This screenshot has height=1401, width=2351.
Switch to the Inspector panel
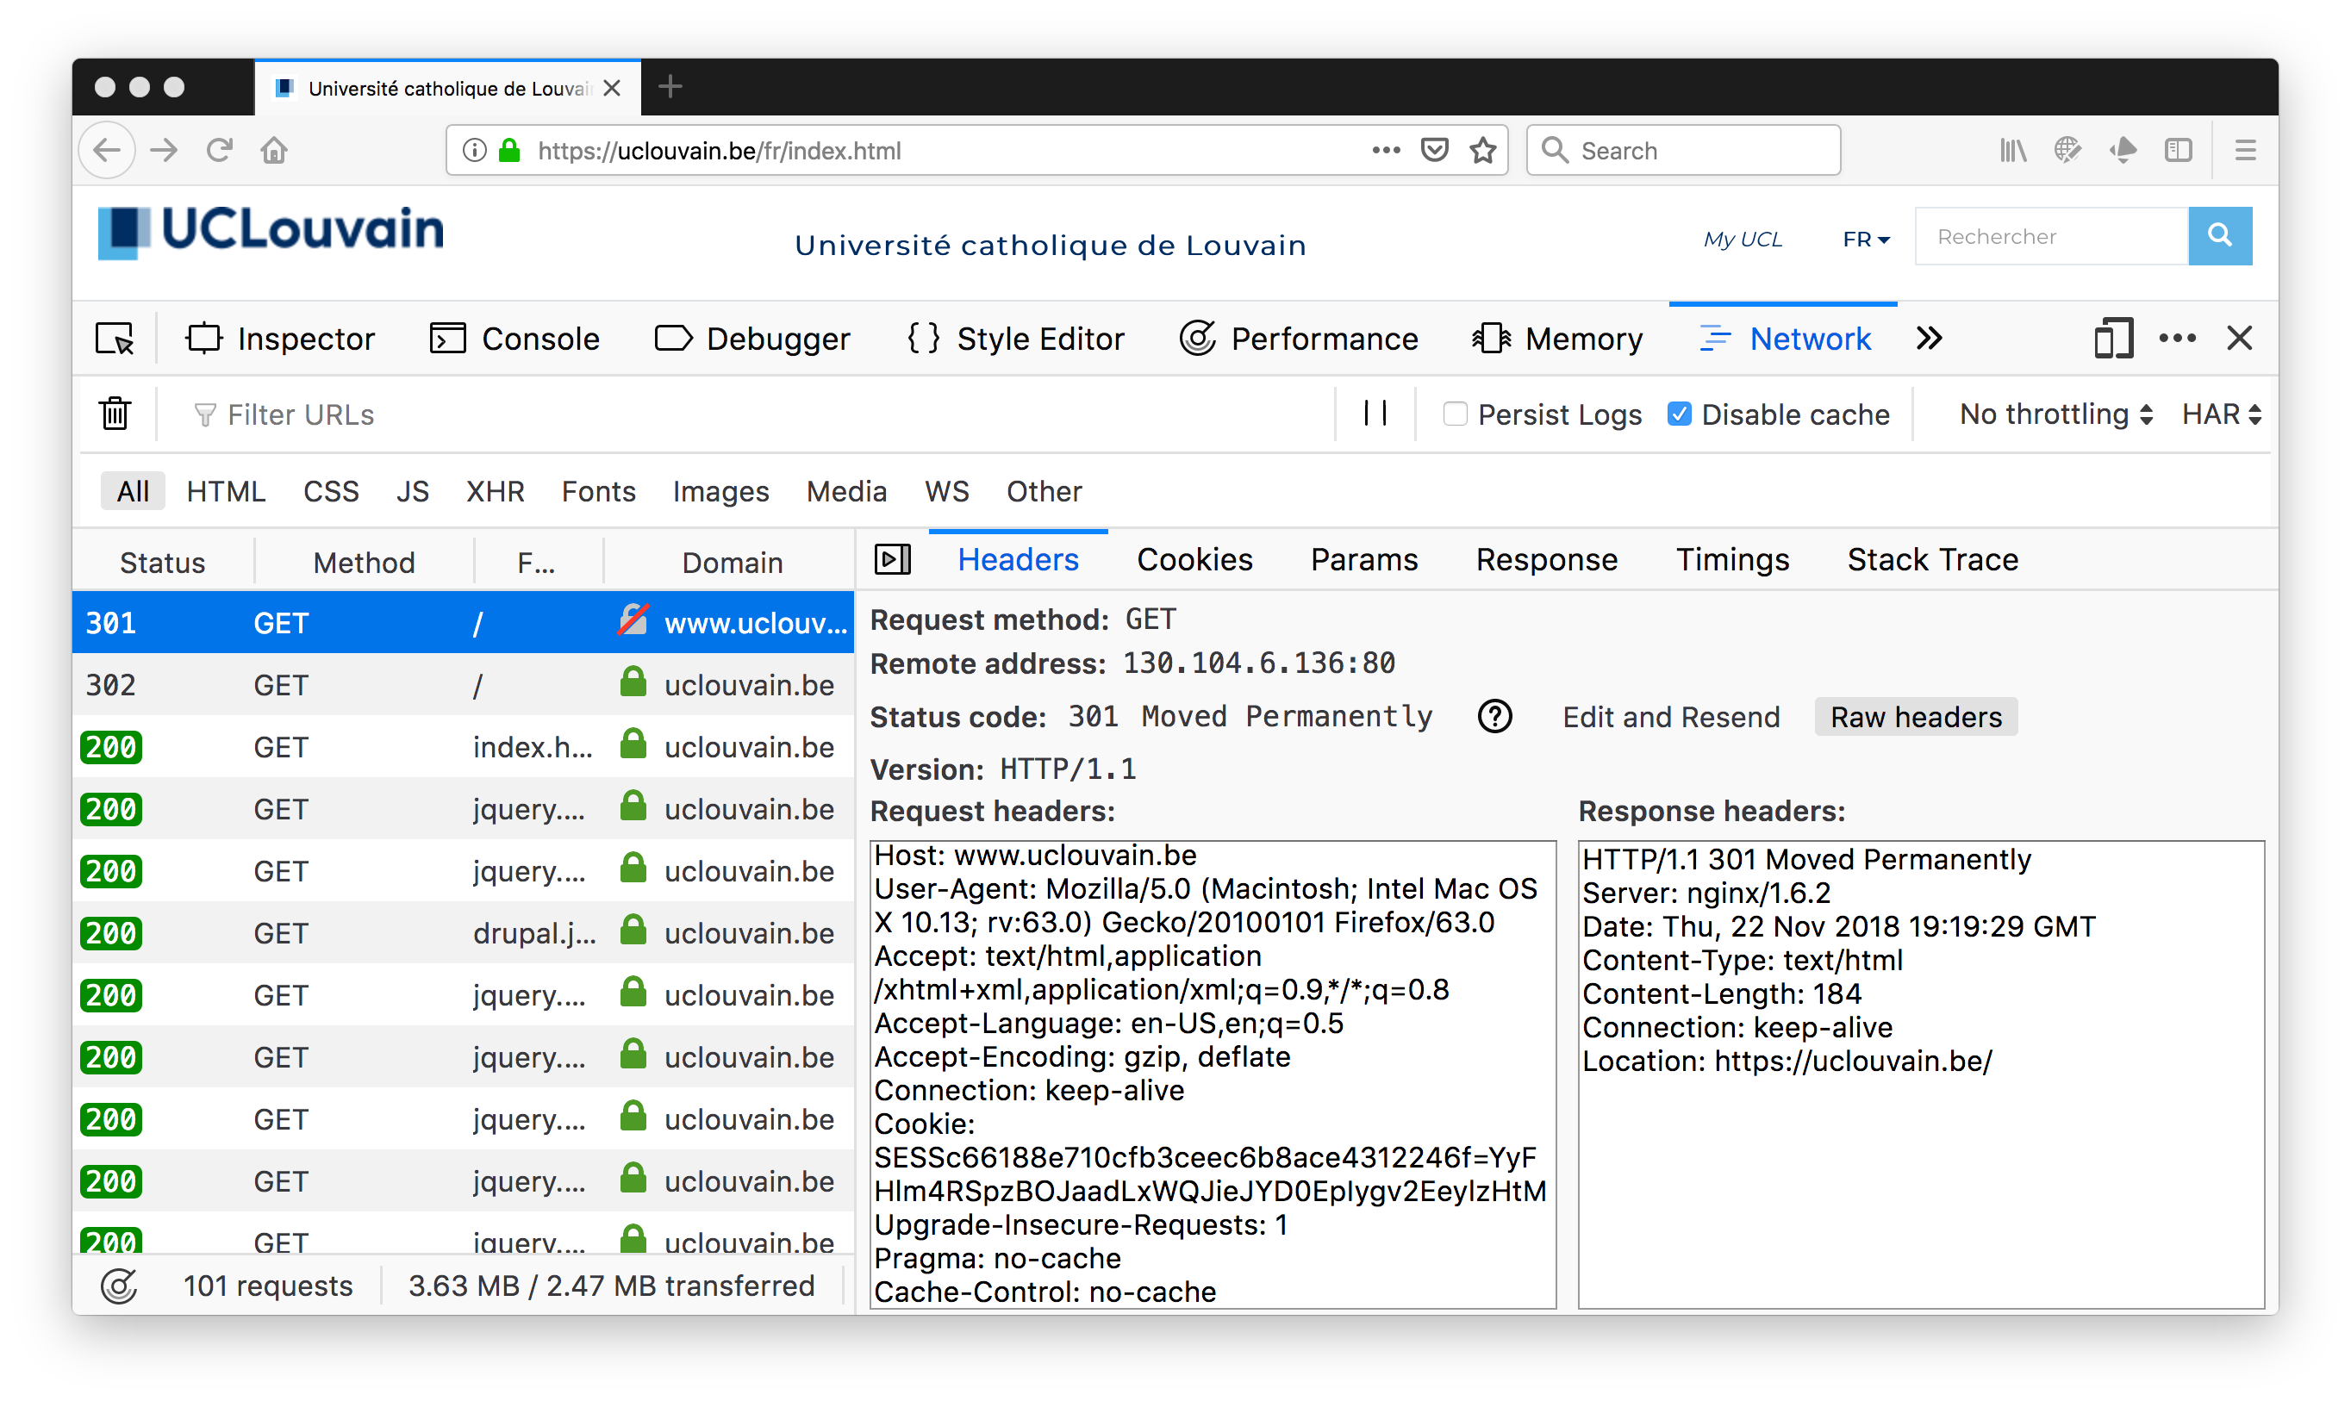(280, 338)
